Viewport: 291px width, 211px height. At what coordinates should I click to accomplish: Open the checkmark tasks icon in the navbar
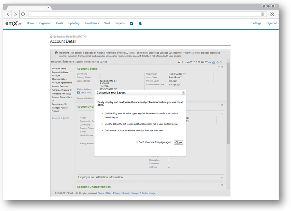coord(132,23)
